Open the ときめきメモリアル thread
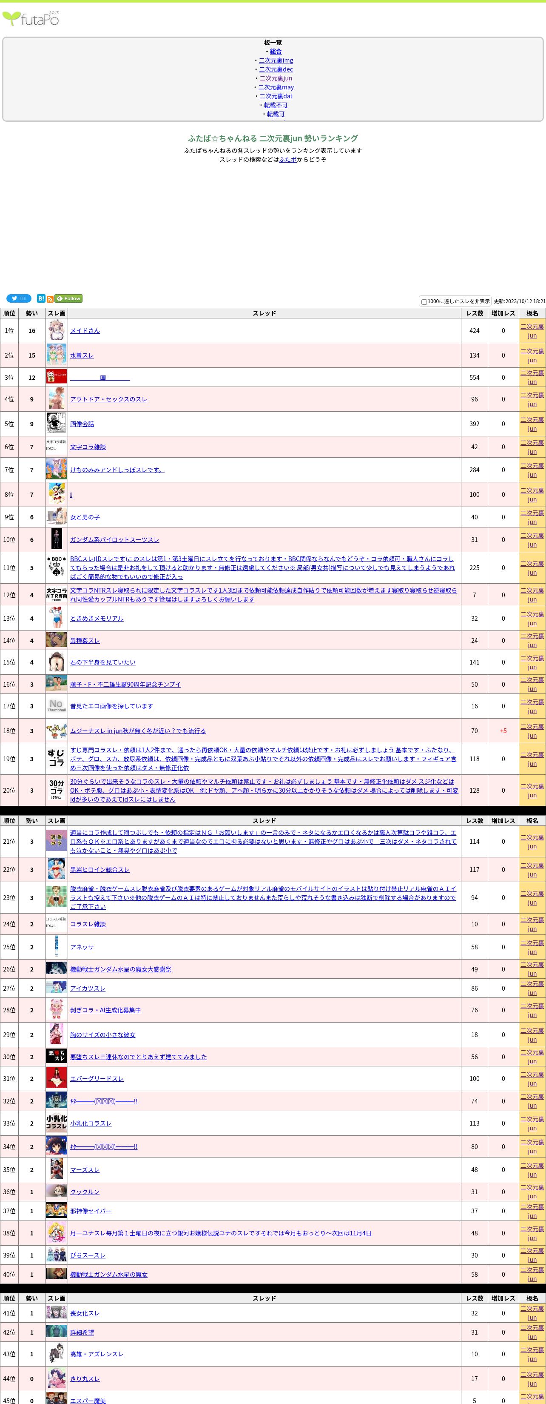 (x=97, y=619)
